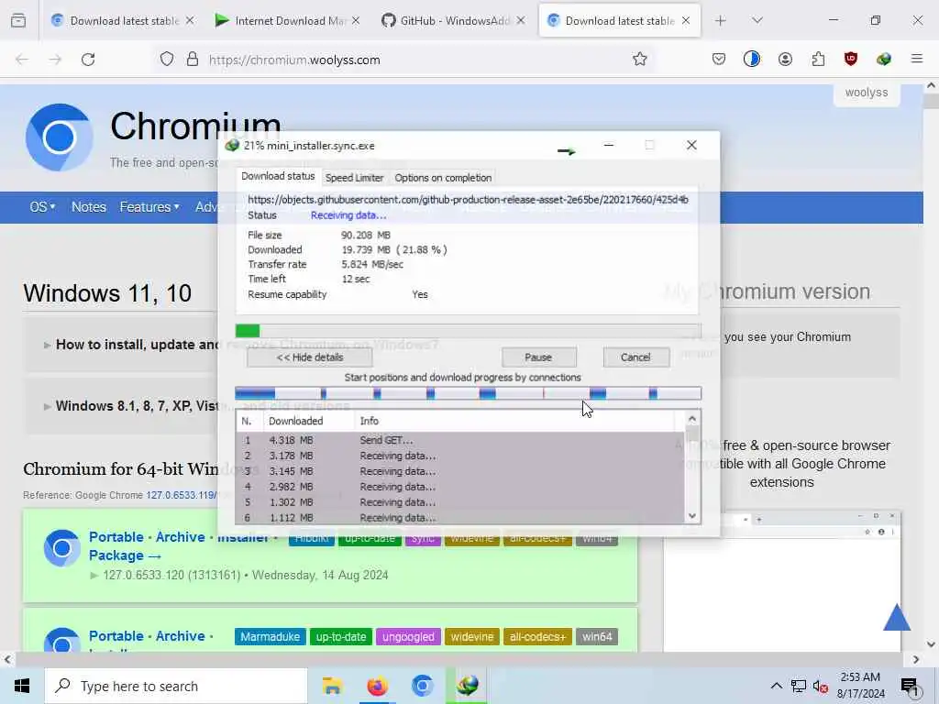Select connection row with 3.178 MB
This screenshot has width=939, height=704.
coord(460,456)
